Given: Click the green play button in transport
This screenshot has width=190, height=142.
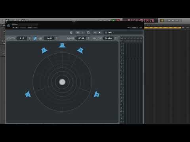Looking at the screenshot, I should pyautogui.click(x=113, y=20).
